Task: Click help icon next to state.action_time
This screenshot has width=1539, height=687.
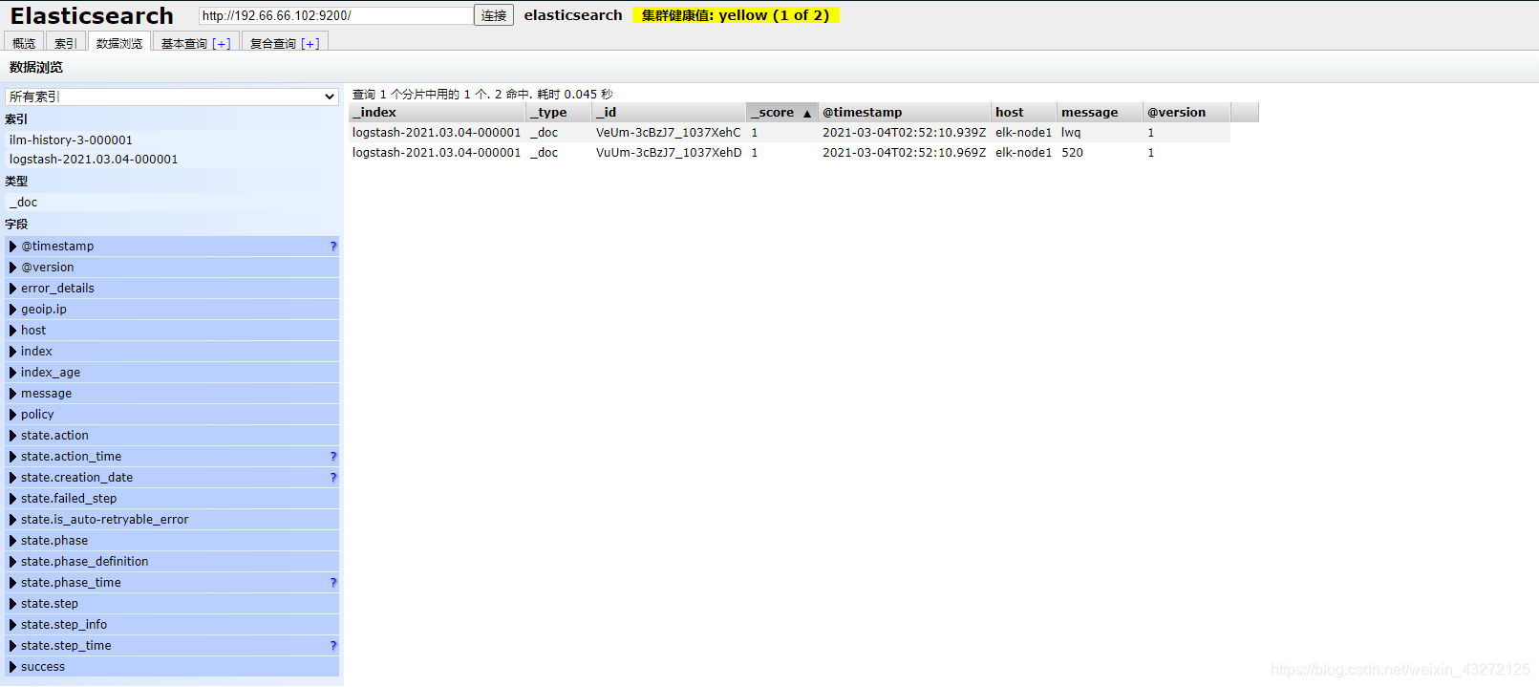Action: click(333, 456)
